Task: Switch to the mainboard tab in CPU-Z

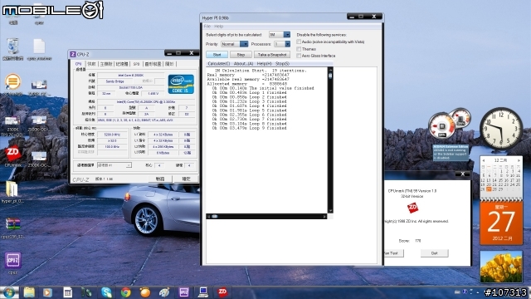Action: point(106,64)
